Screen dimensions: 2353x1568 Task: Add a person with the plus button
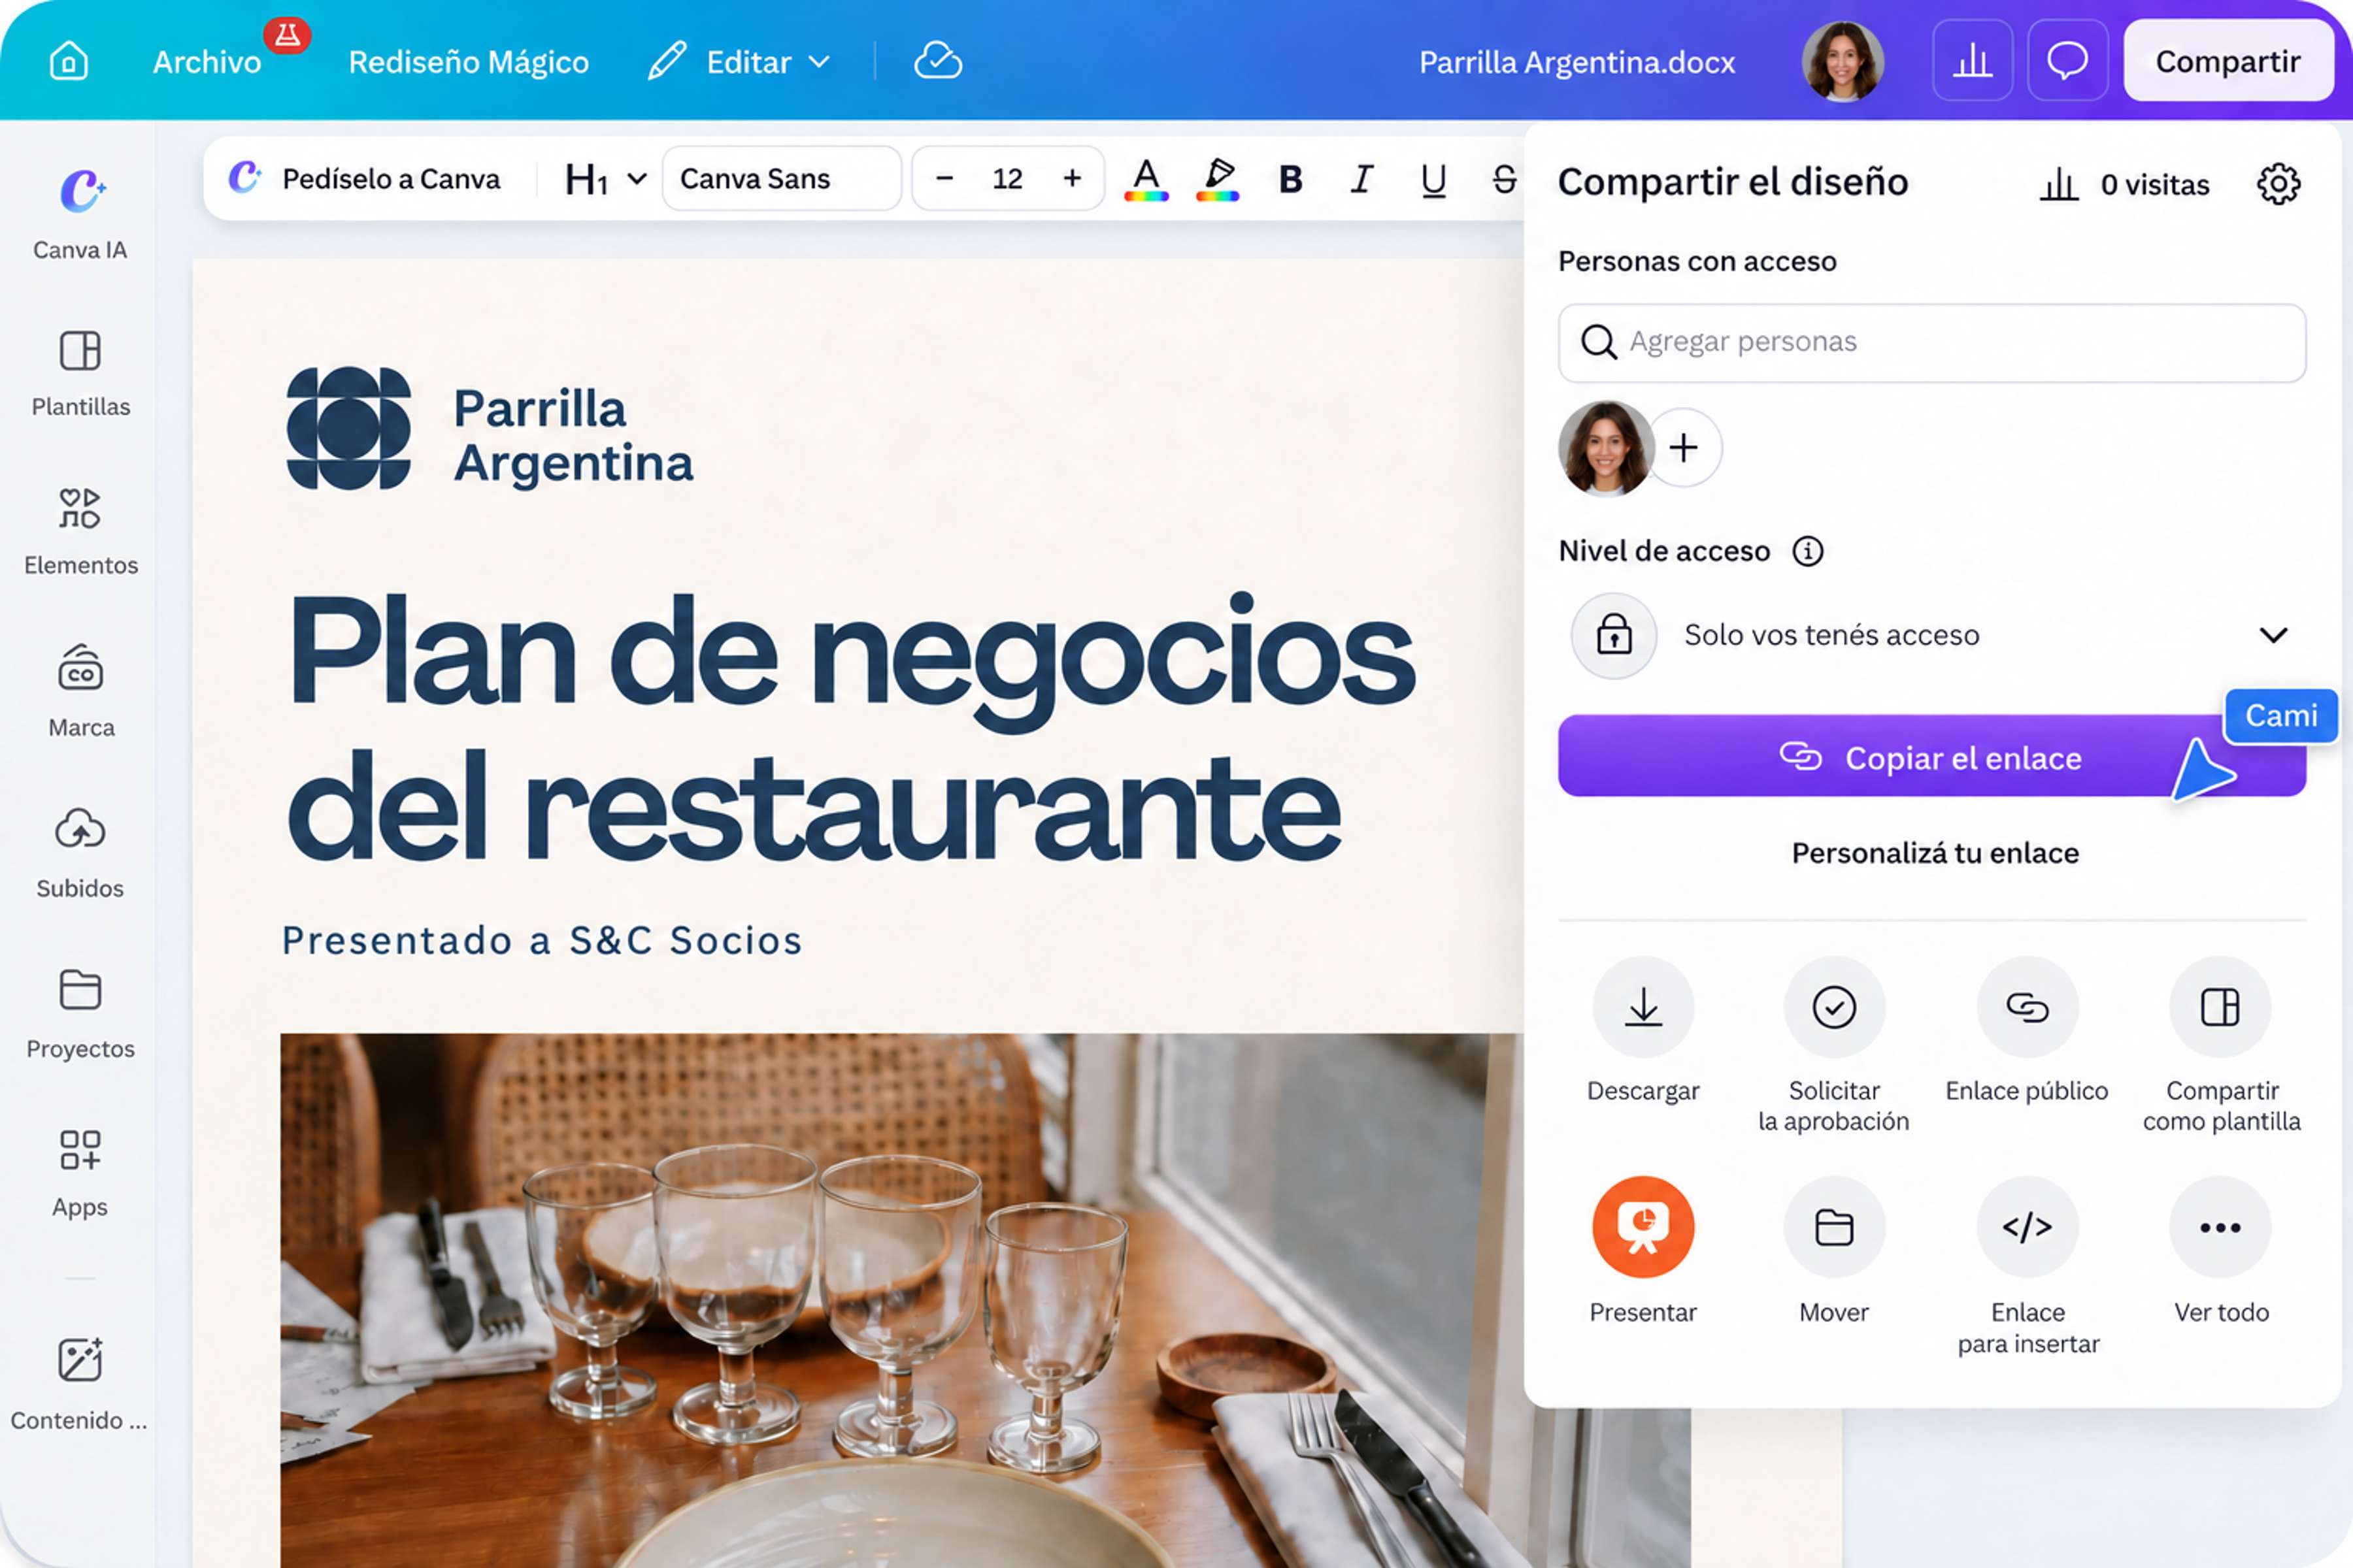(1685, 447)
